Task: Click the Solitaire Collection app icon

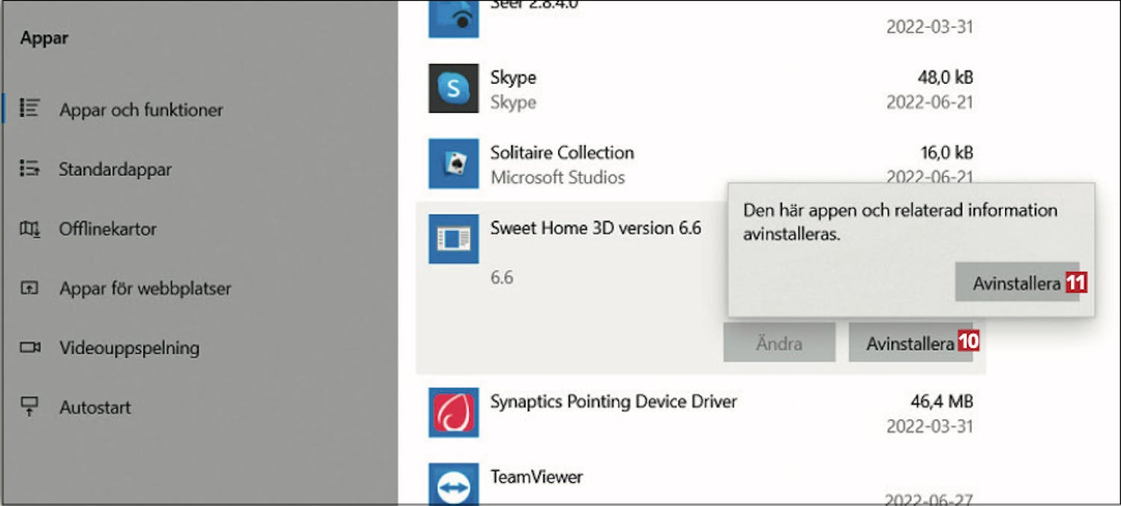Action: (454, 163)
